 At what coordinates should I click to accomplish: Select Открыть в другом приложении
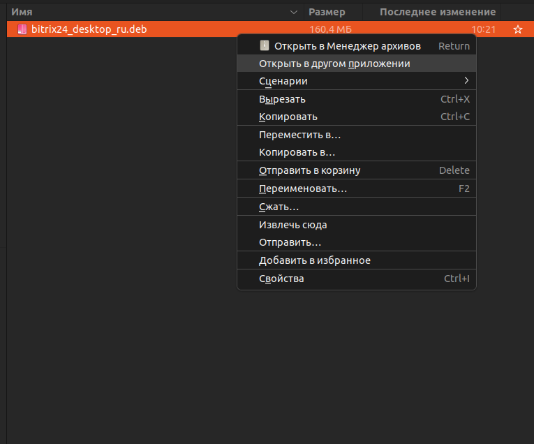[x=357, y=64]
